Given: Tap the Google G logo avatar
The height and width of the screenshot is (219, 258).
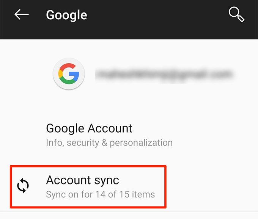Looking at the screenshot, I should (x=69, y=74).
